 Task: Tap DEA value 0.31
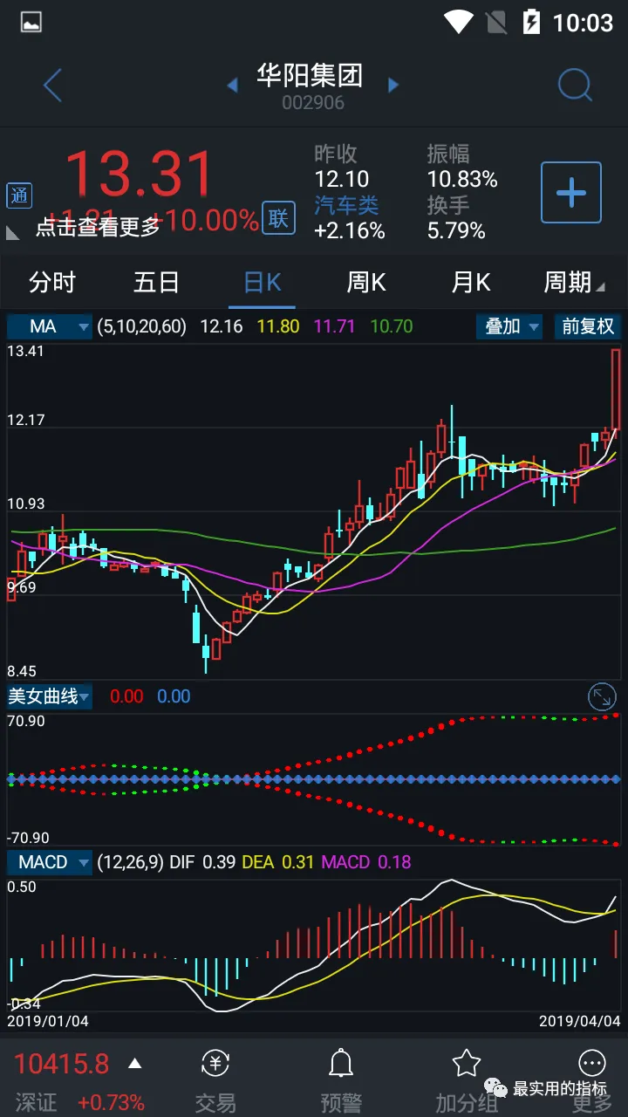[298, 862]
